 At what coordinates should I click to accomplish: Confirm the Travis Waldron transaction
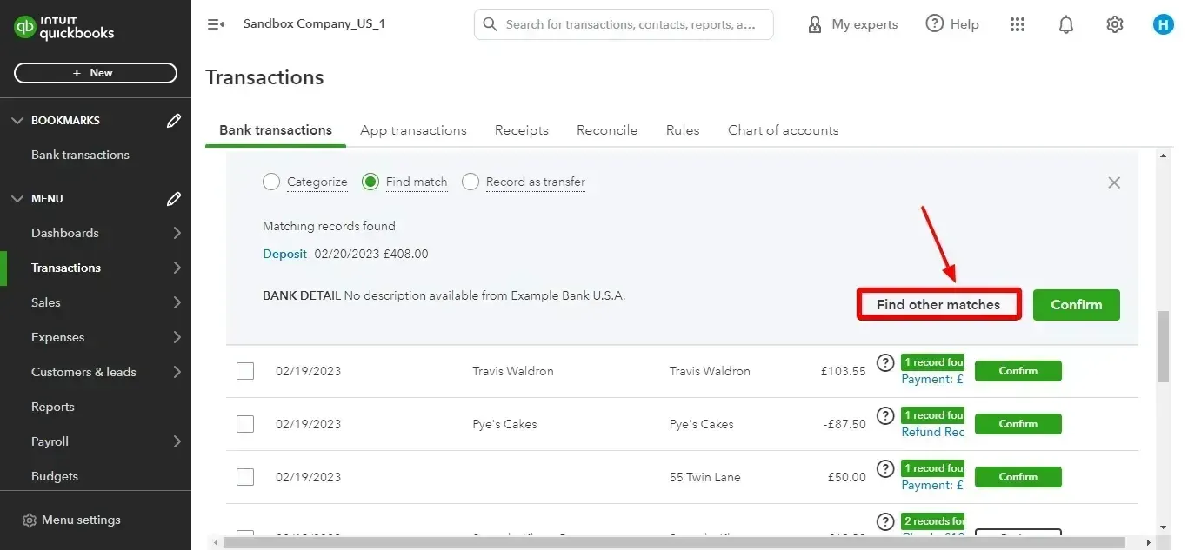[x=1018, y=371]
